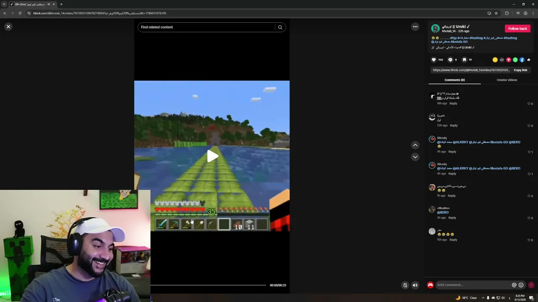538x302 pixels.
Task: Share the video to Facebook
Action: tap(522, 60)
